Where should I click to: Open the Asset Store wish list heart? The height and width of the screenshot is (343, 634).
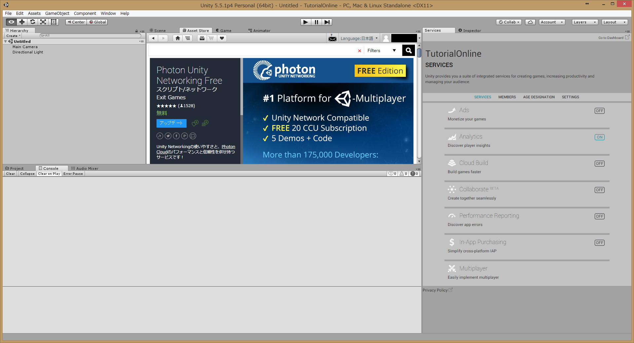[x=222, y=38]
